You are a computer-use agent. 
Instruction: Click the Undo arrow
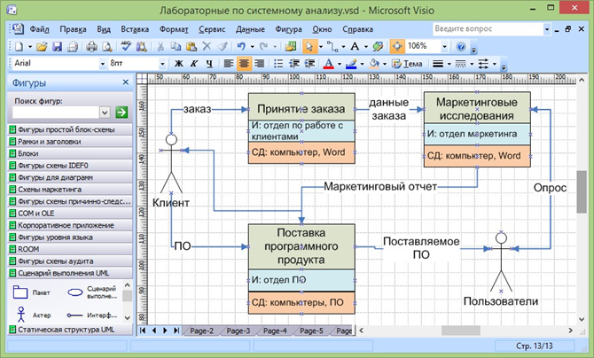coord(241,47)
